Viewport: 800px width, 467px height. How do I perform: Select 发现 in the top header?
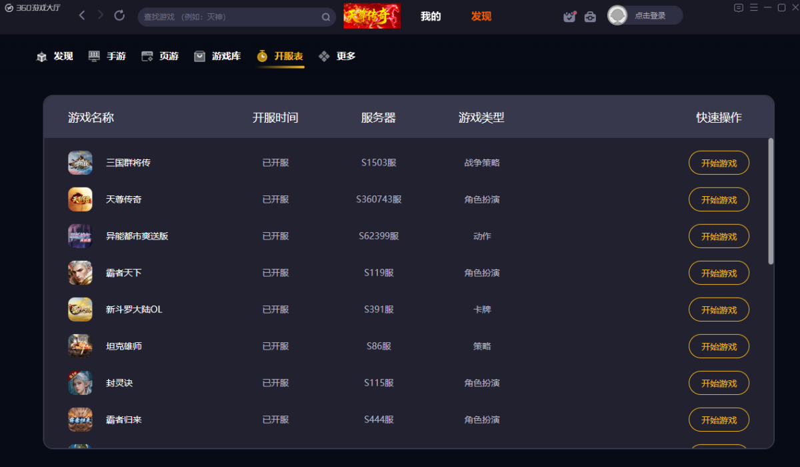[481, 17]
